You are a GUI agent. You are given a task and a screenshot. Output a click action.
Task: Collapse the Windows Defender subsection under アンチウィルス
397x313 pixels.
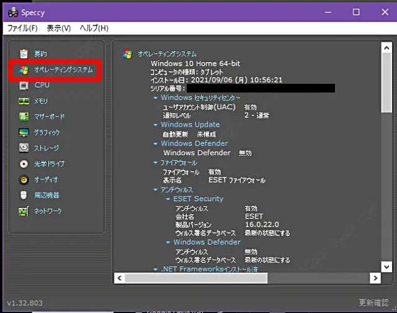168,242
